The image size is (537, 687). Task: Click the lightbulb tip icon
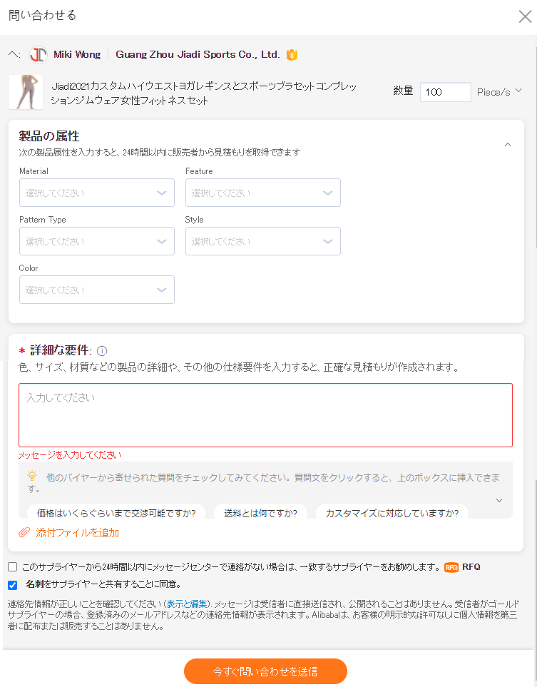tap(32, 476)
